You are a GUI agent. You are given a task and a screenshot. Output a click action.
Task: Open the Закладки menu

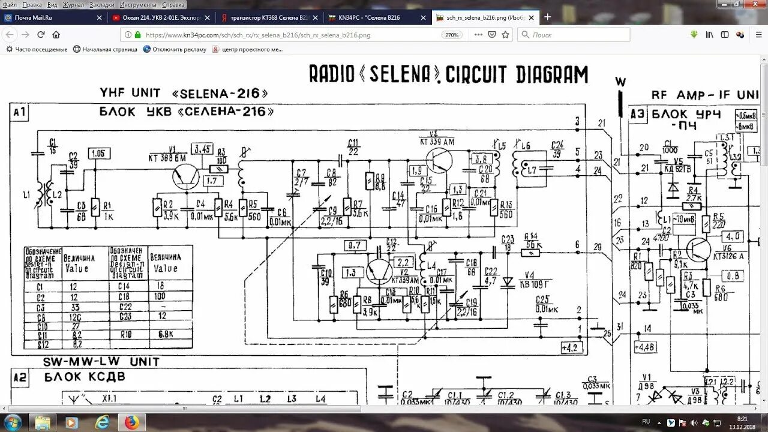tap(102, 4)
